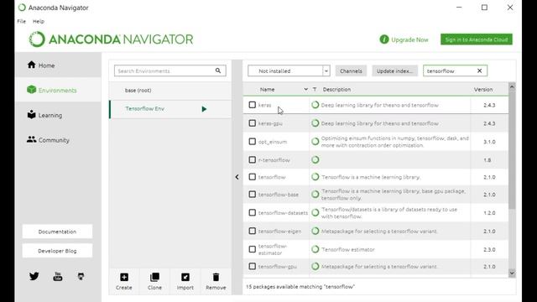Open Anaconda's Twitter page icon
The height and width of the screenshot is (302, 537).
point(34,276)
